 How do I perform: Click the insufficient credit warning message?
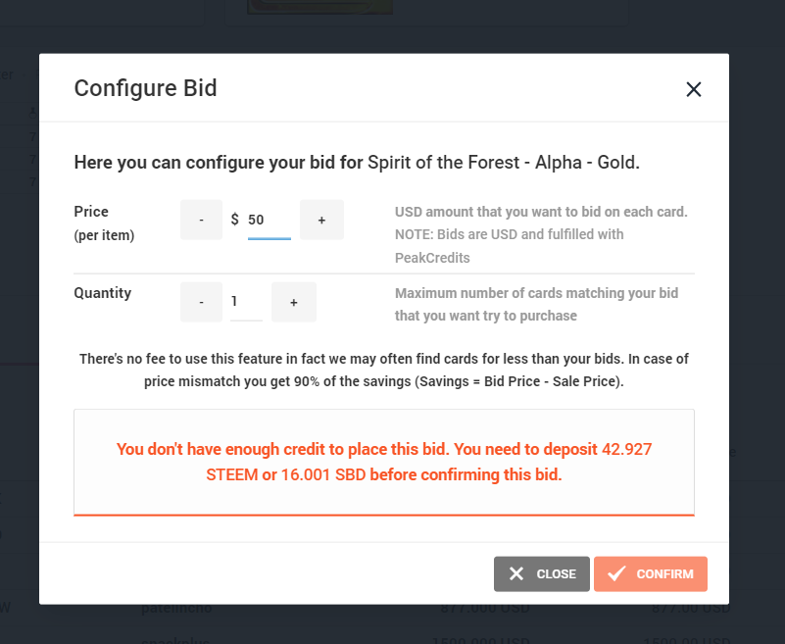coord(384,462)
